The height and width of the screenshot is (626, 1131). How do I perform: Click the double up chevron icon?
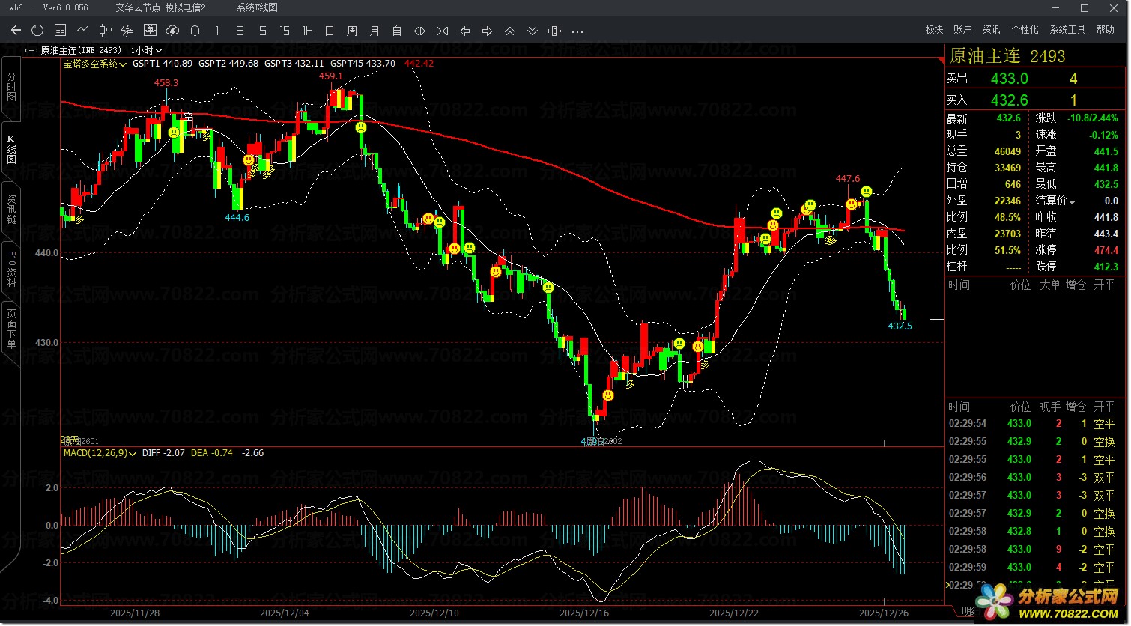coord(509,31)
